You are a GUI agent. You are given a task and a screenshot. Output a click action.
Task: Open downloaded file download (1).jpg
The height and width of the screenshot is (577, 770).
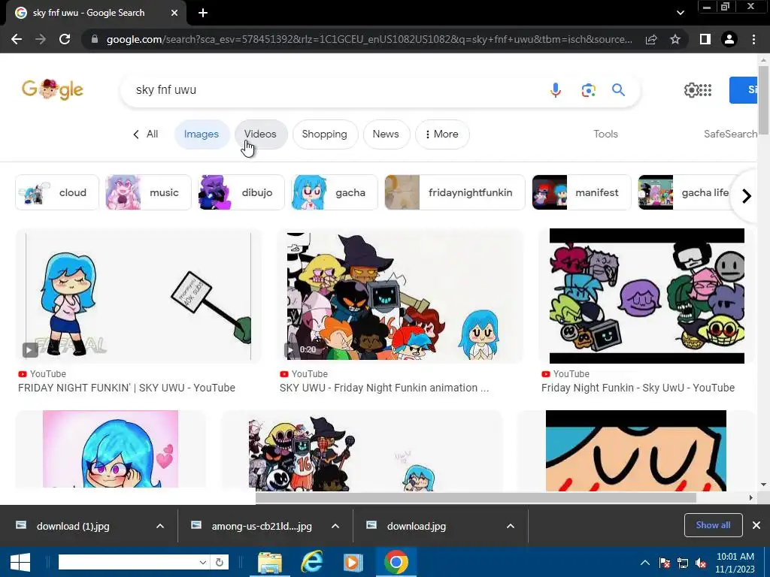[73, 526]
